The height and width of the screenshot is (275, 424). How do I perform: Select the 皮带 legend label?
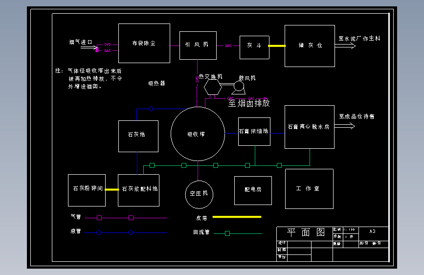pyautogui.click(x=201, y=218)
